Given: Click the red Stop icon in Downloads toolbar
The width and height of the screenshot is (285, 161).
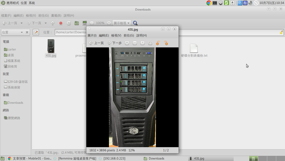Looking at the screenshot, I should 61,23.
